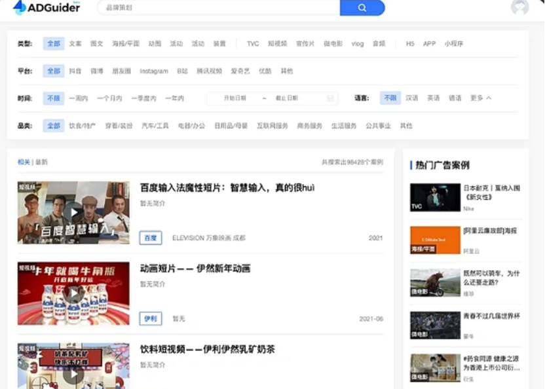Play the 伊然新年动画 video

(73, 293)
